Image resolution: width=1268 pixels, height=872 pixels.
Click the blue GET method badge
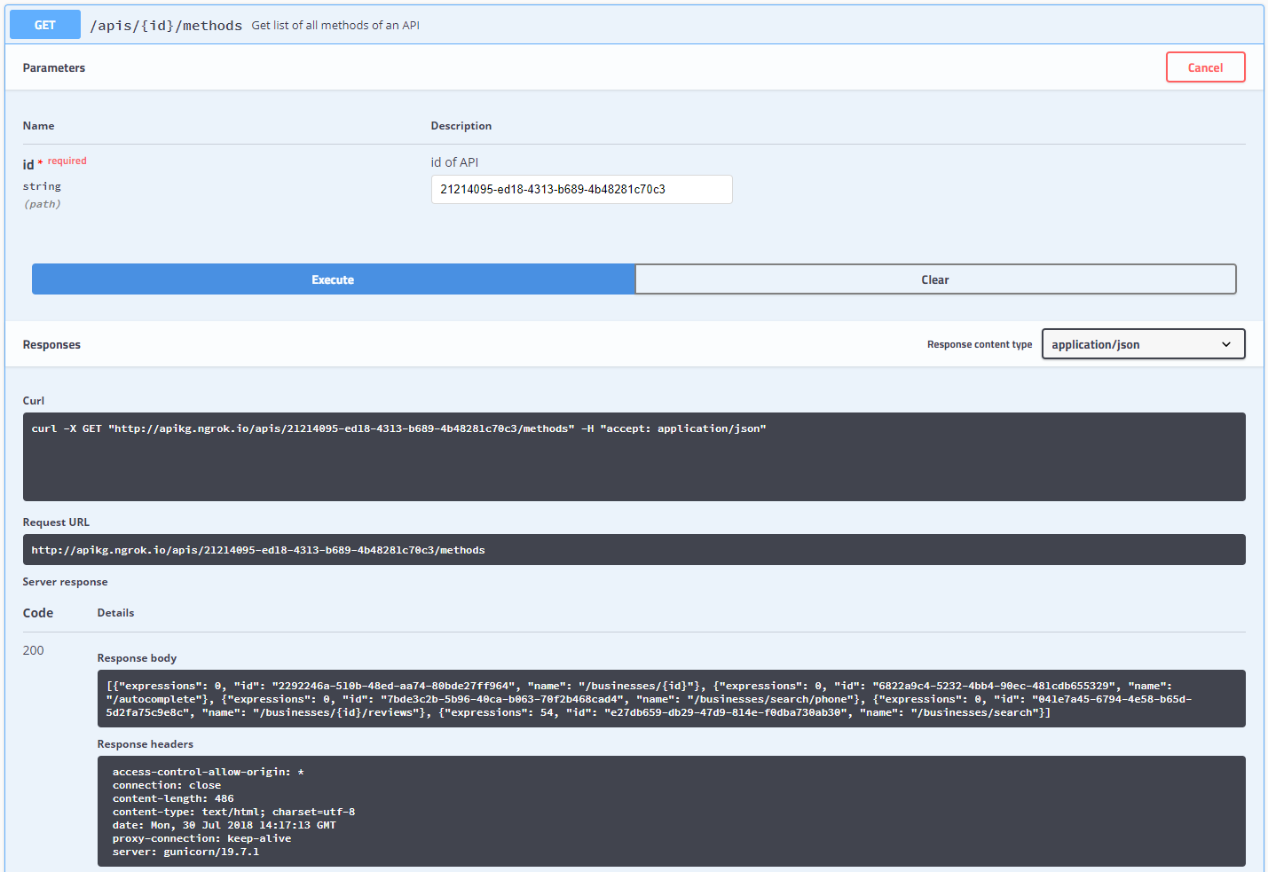[x=45, y=25]
